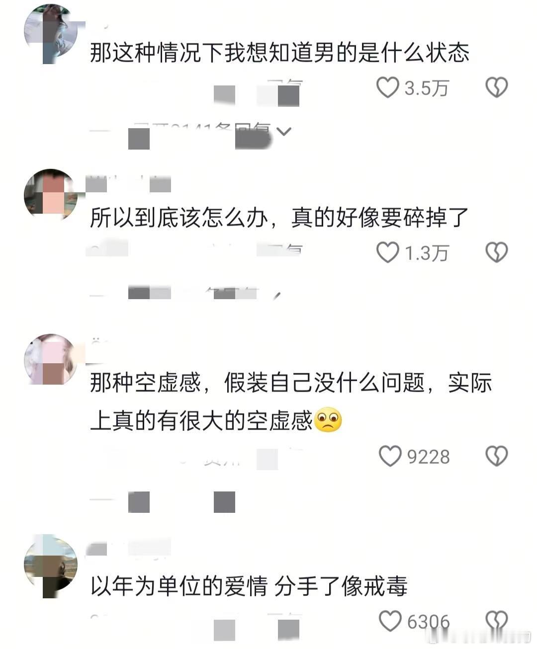Like the 分手了像戒毒 comment
The height and width of the screenshot is (649, 537).
390,621
